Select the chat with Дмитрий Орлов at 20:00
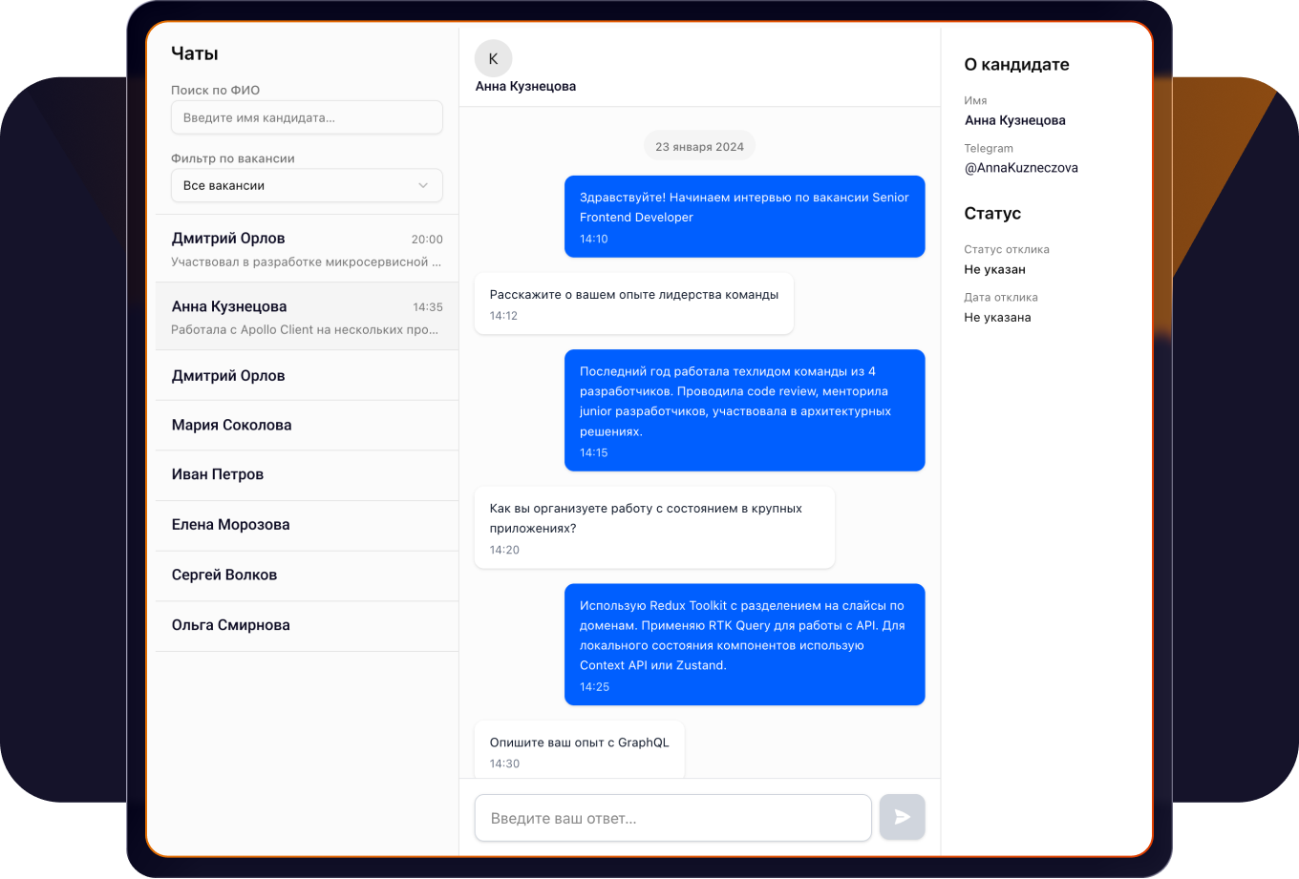Image resolution: width=1299 pixels, height=879 pixels. tap(306, 247)
